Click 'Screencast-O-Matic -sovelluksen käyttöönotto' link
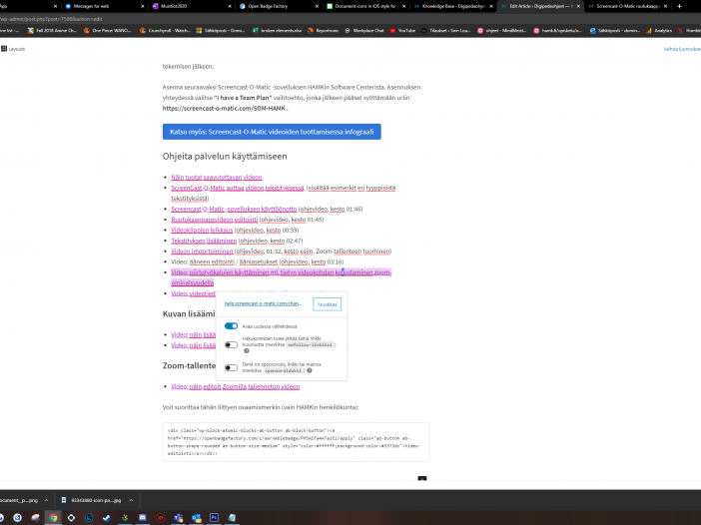The image size is (701, 525). [234, 210]
